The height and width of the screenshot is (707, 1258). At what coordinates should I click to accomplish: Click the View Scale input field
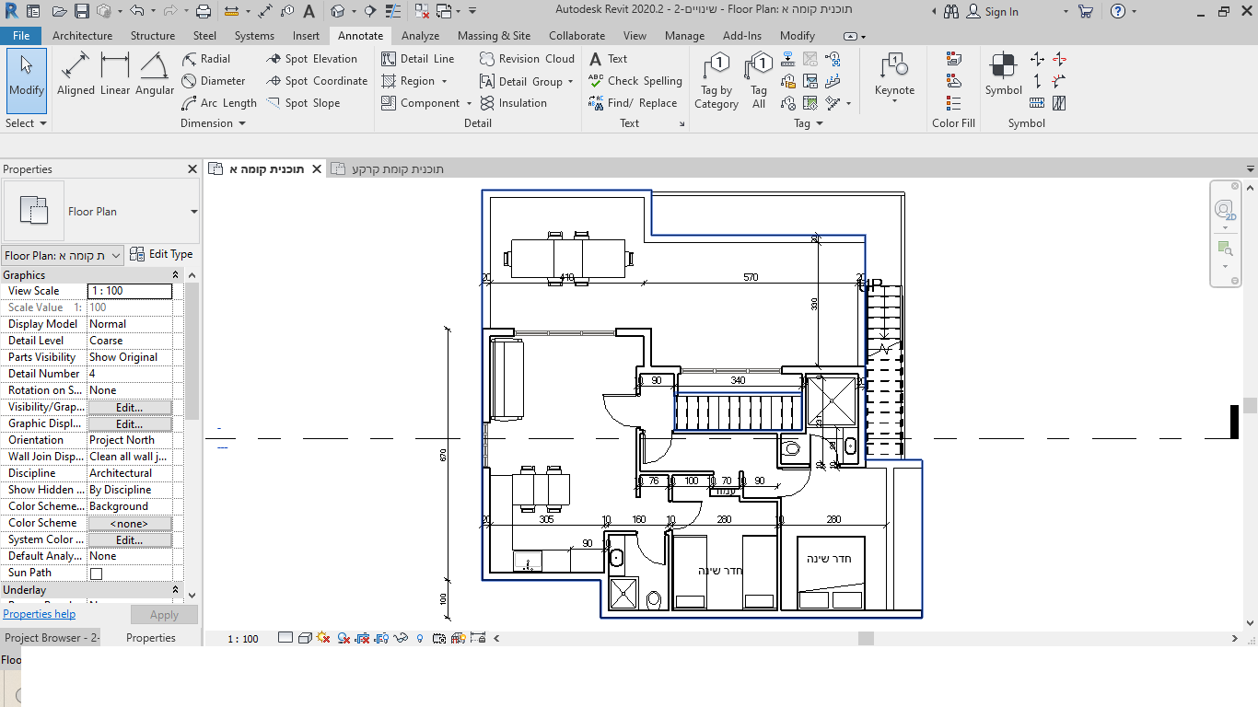129,291
